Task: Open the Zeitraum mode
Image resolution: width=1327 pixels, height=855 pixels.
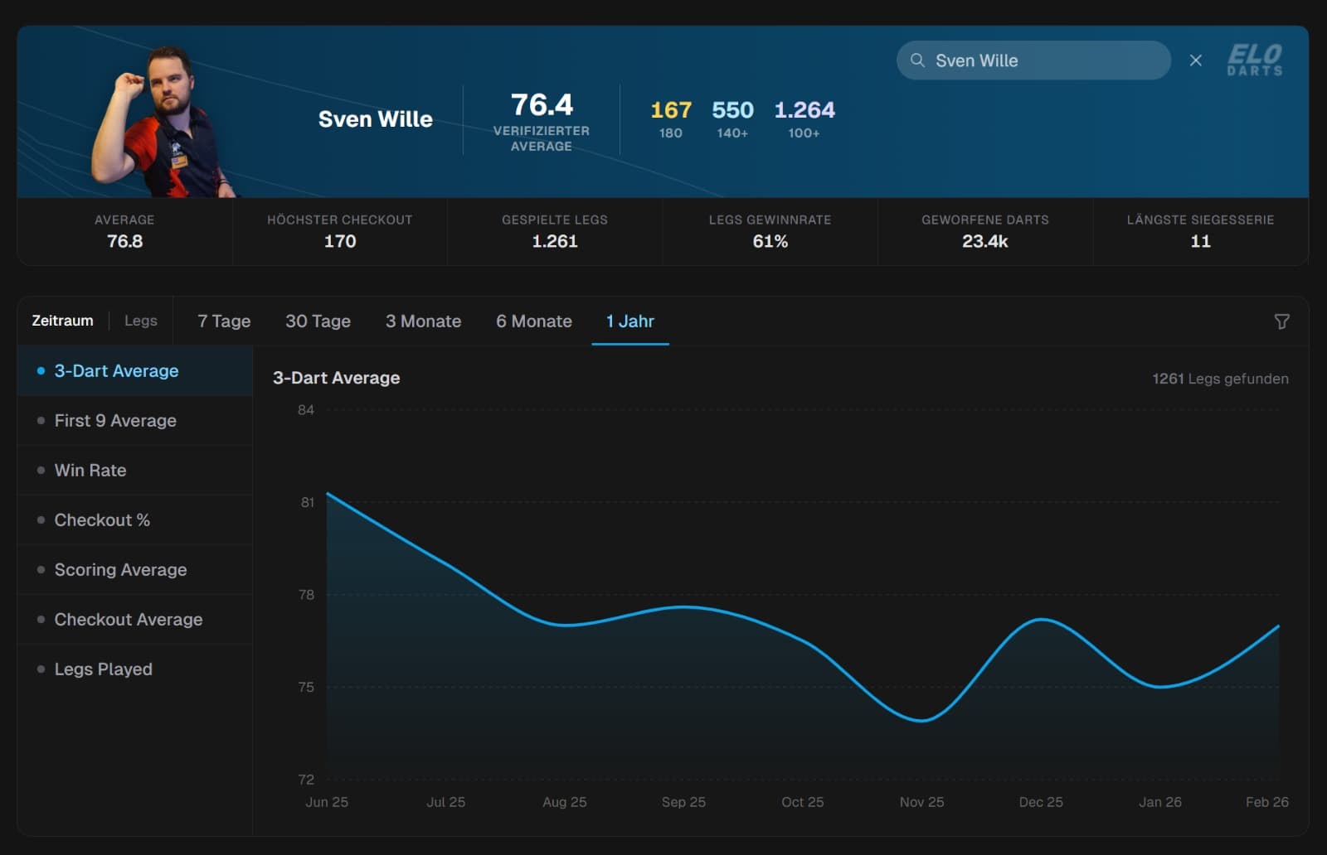Action: coord(62,321)
